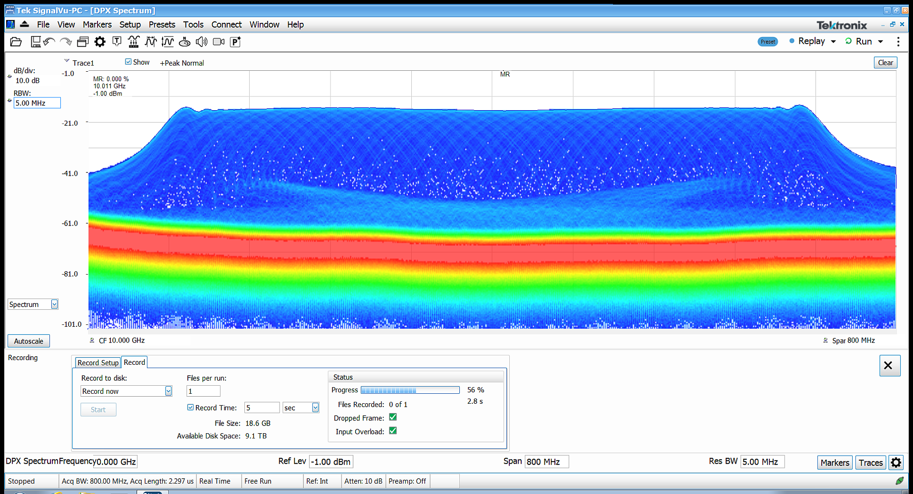Click the Undo arrow icon

49,42
